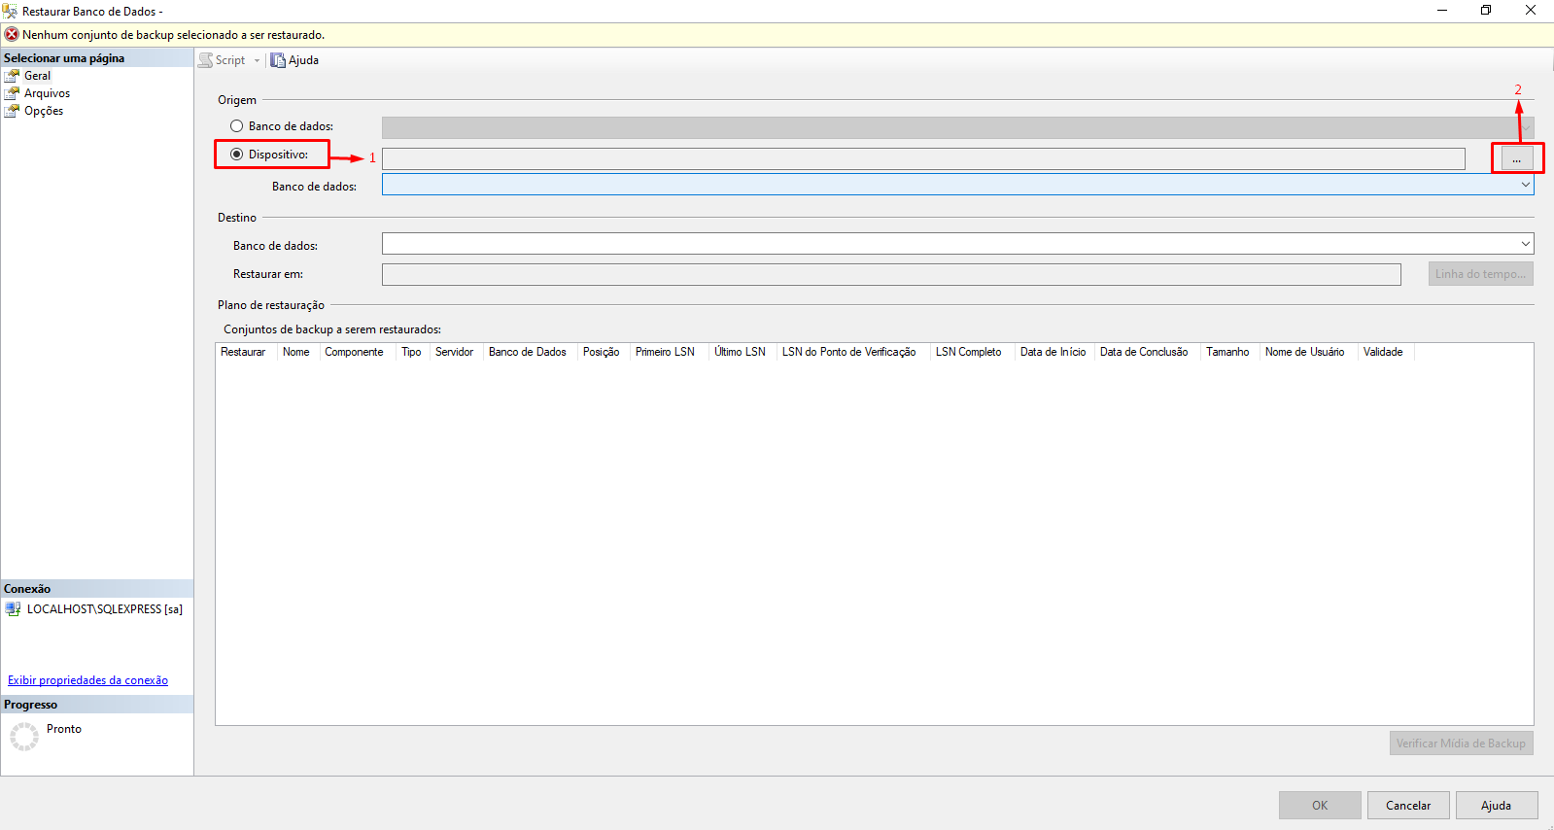Expand the Origem Banco de dados dropdown
This screenshot has width=1554, height=830.
pos(1525,185)
